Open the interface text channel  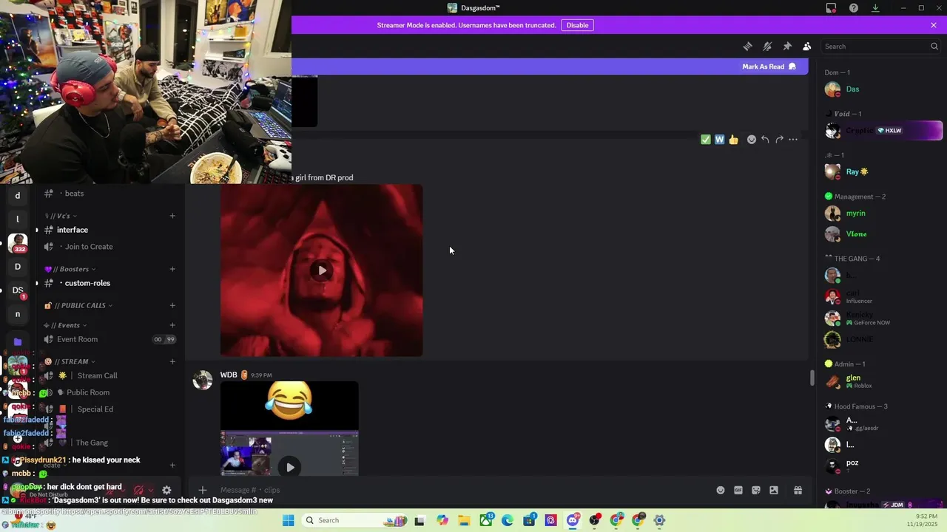[109, 230]
